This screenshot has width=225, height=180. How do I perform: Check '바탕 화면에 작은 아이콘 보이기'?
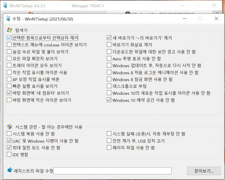pyautogui.click(x=9, y=100)
